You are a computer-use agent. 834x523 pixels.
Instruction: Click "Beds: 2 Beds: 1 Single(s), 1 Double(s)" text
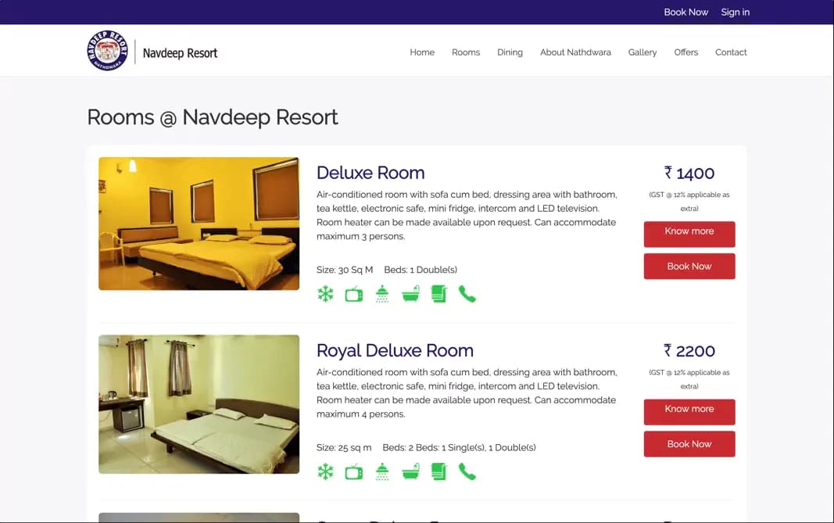(459, 447)
